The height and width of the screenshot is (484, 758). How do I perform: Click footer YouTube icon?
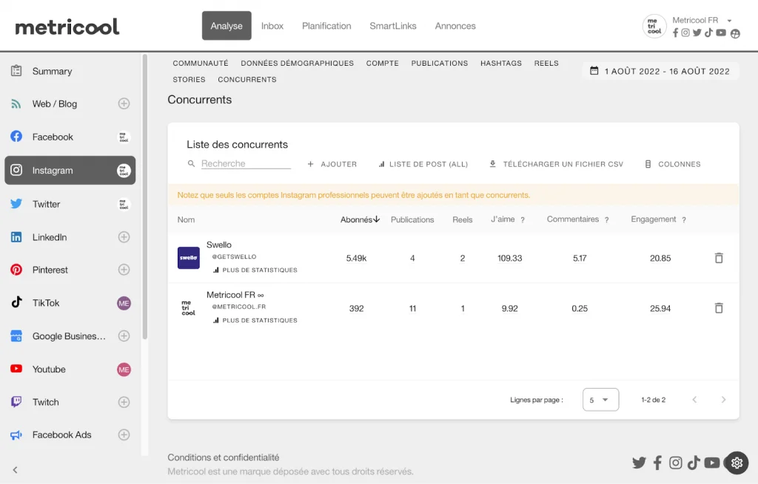[x=711, y=463]
